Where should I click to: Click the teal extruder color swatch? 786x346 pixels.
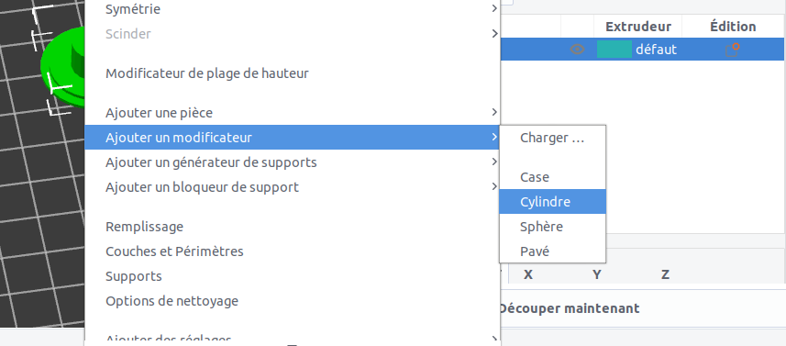click(x=614, y=50)
